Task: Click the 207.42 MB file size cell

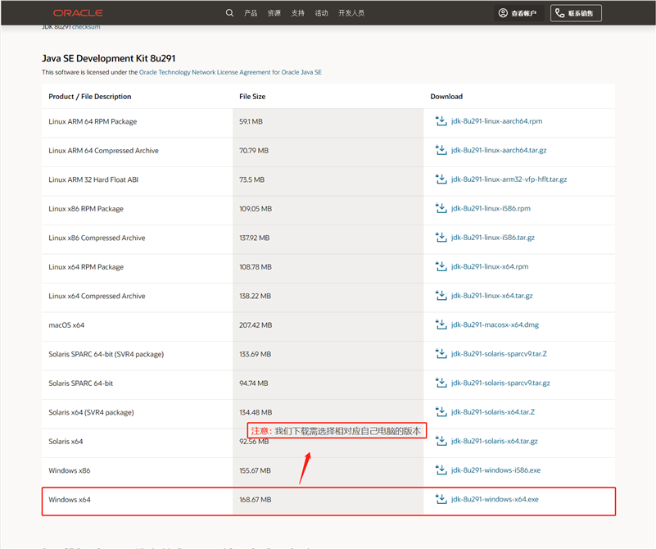Action: (328, 325)
